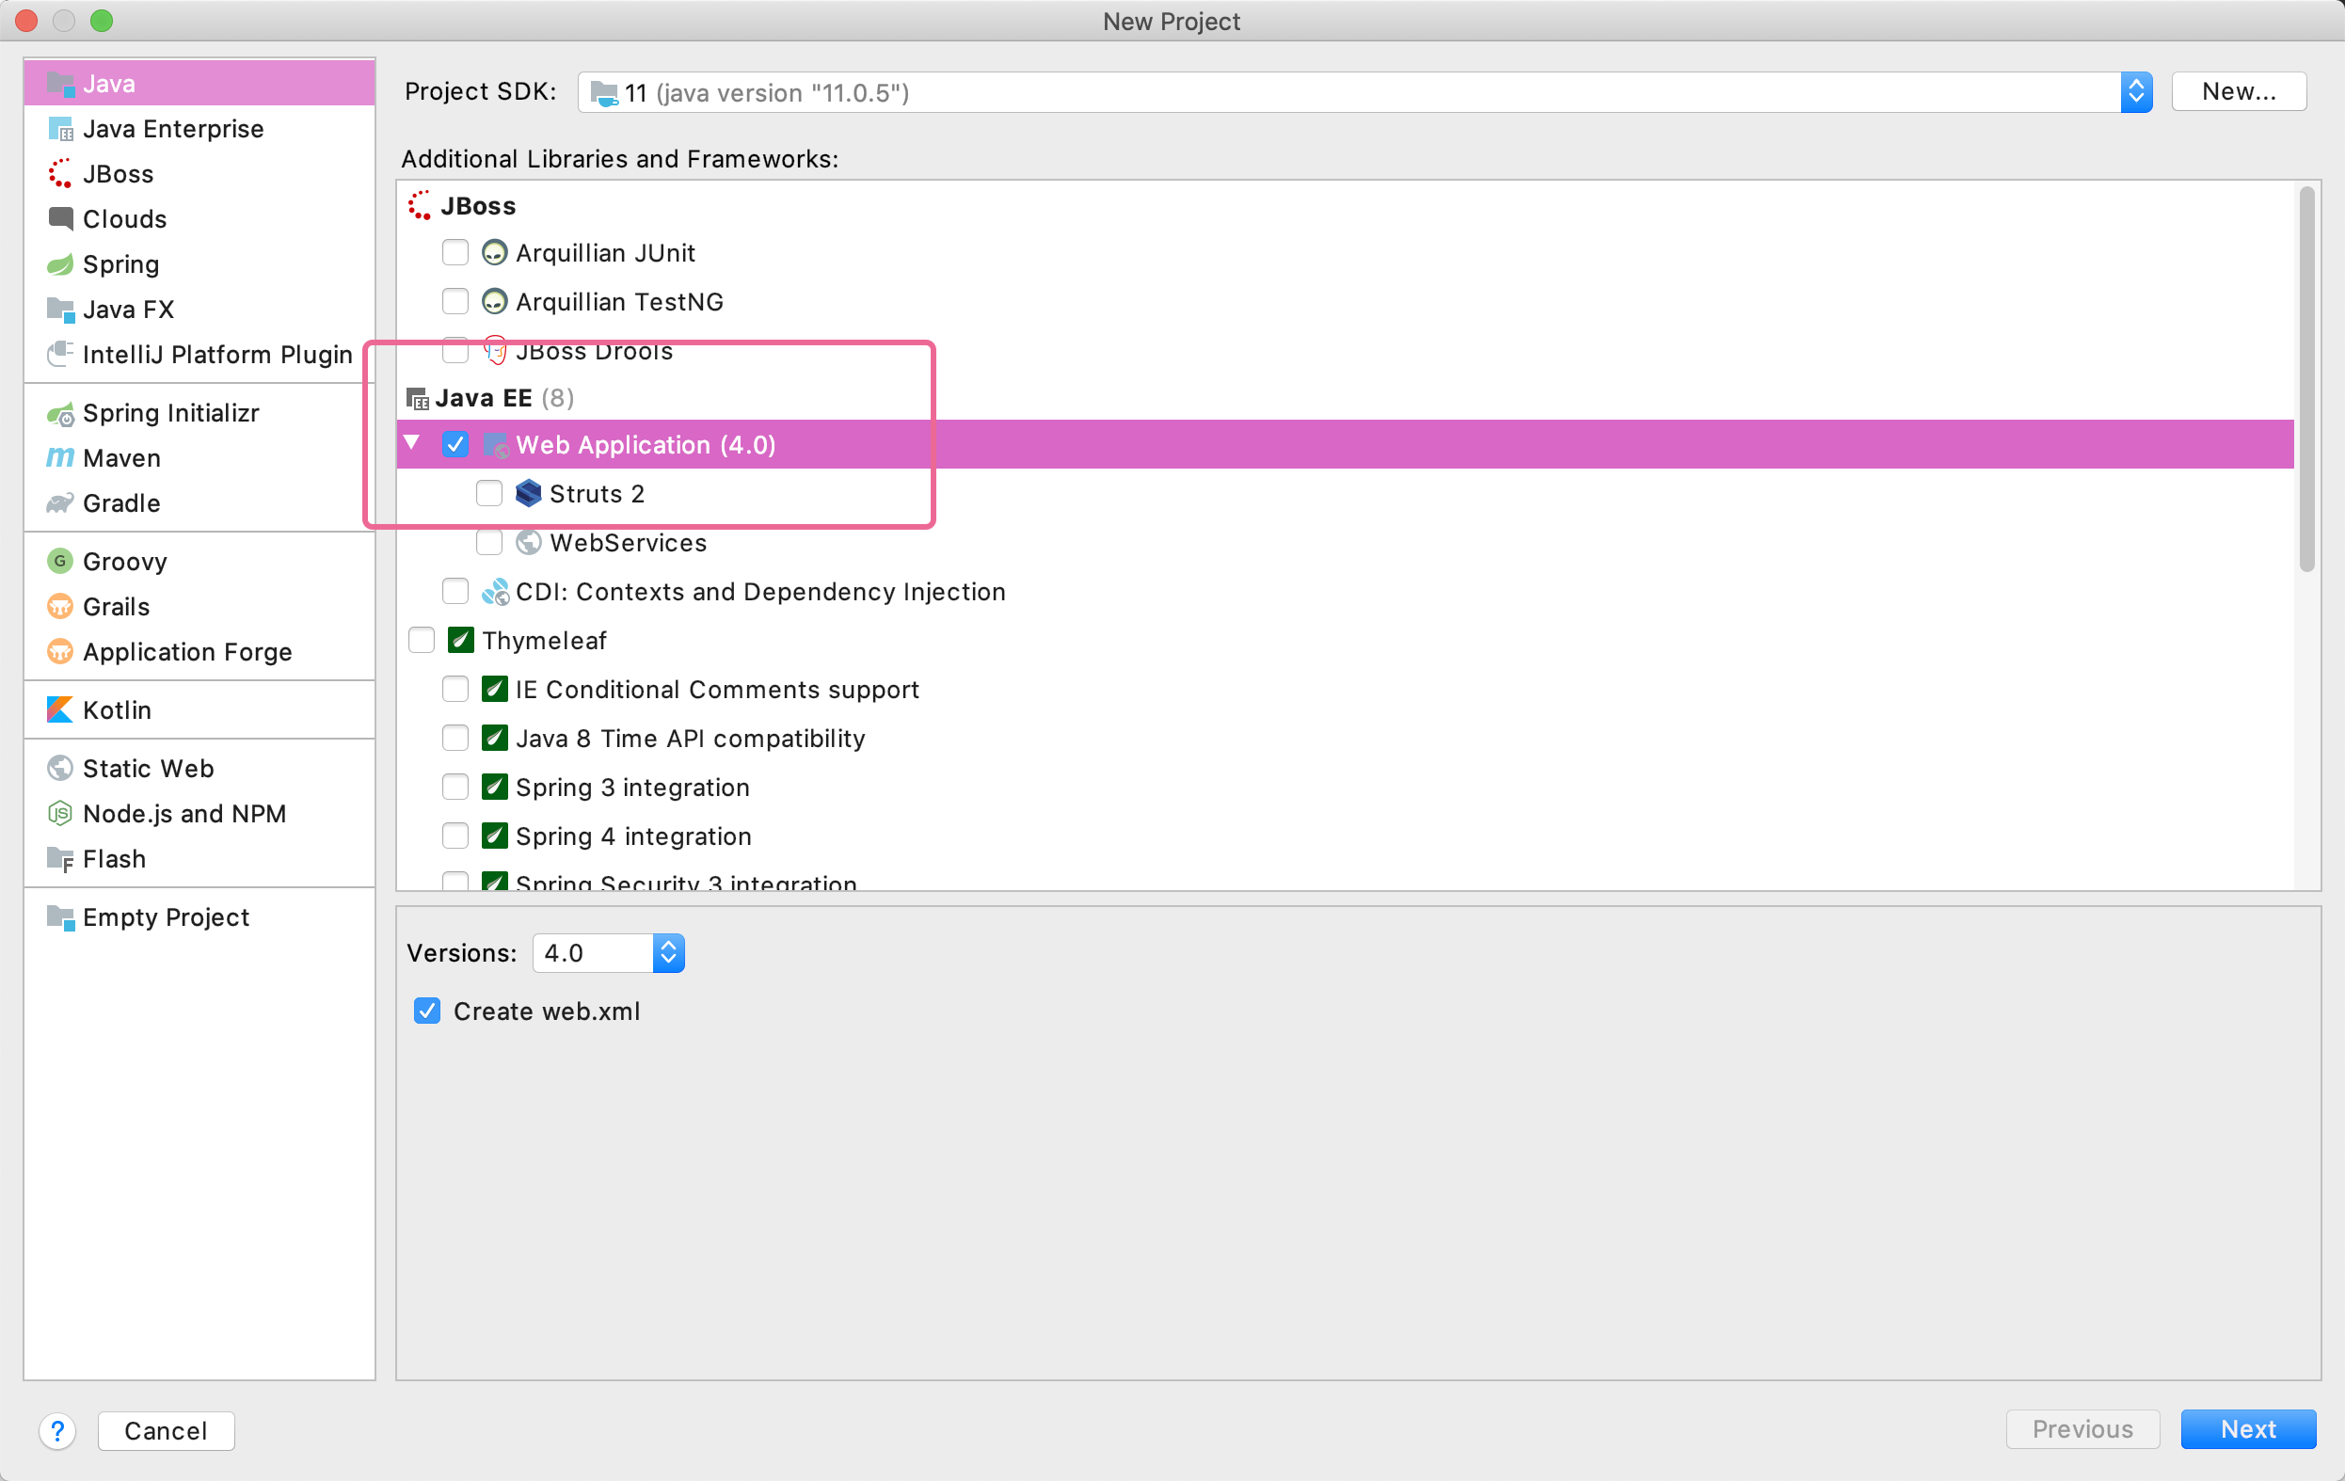Click the Web Application module icon
Screen dimensions: 2345x1481
496,445
